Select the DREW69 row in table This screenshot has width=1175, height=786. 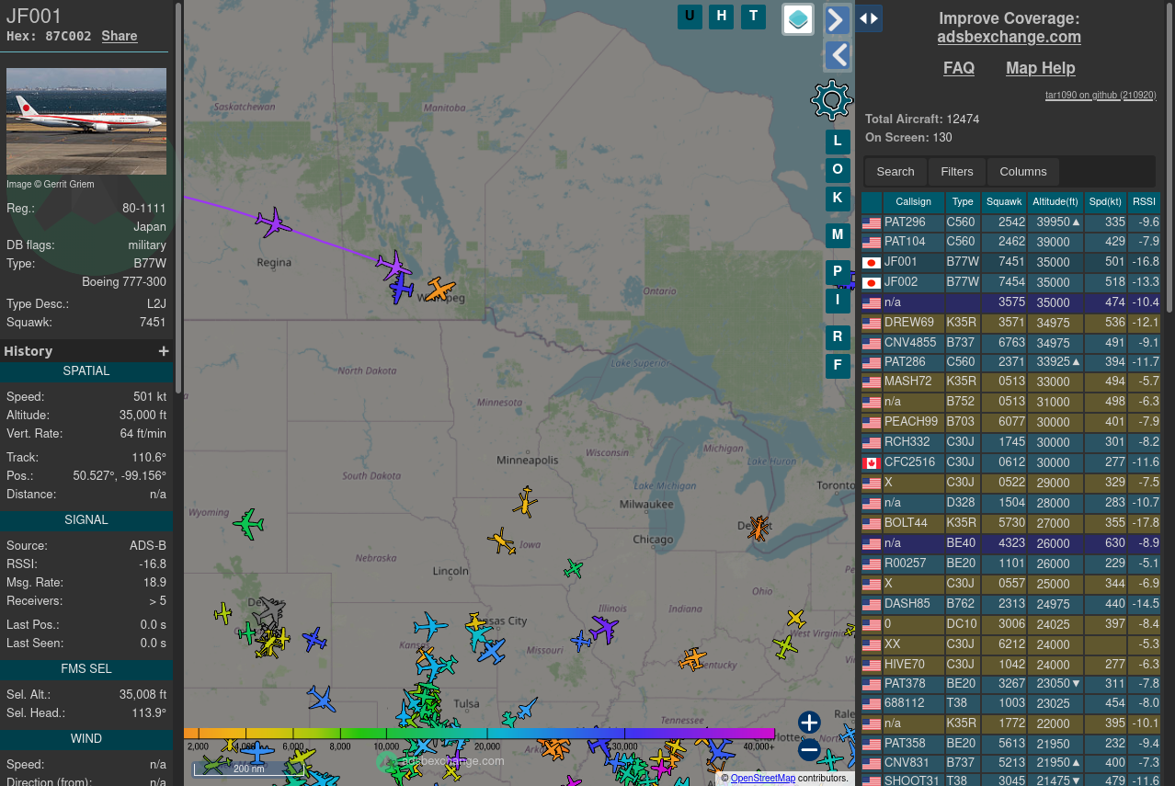pyautogui.click(x=1011, y=324)
